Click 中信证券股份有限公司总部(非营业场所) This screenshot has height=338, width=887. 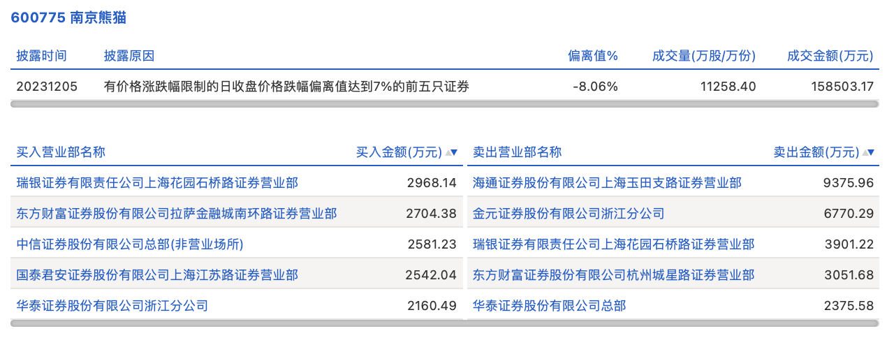[x=130, y=244]
